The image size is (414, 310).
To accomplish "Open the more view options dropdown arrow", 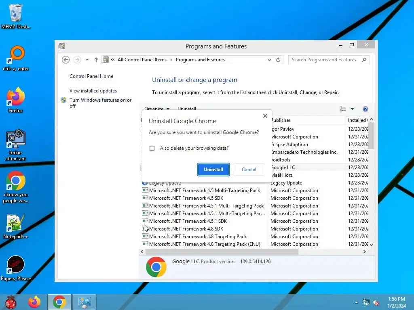I will 352,109.
